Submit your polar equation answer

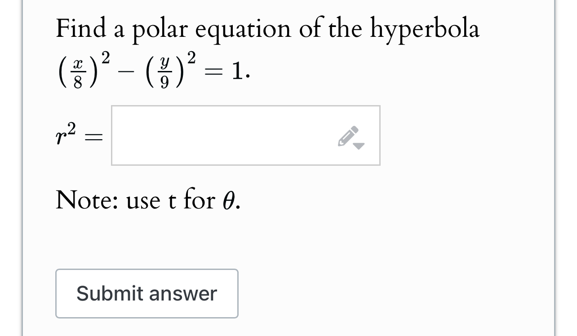coord(146,293)
